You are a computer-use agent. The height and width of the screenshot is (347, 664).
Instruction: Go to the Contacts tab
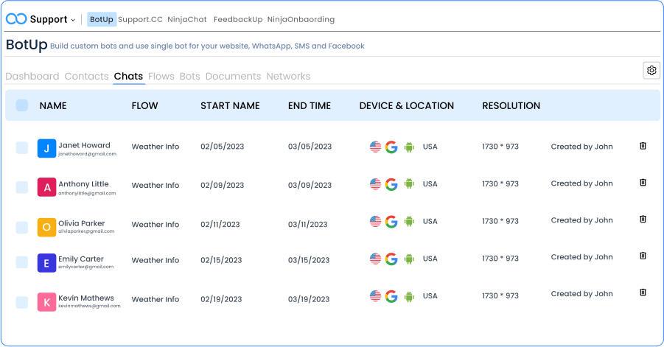[x=86, y=76]
